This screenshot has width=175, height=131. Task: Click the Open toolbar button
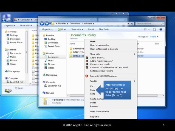pos(62,29)
